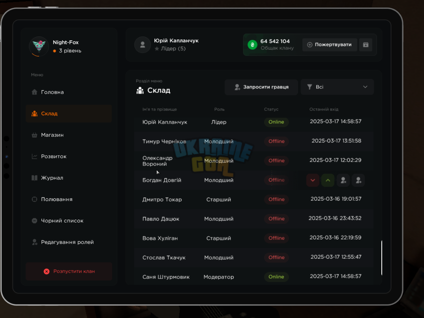424x318 pixels.
Task: Click Юрій Капланчук profile avatar icon
Action: (x=143, y=45)
